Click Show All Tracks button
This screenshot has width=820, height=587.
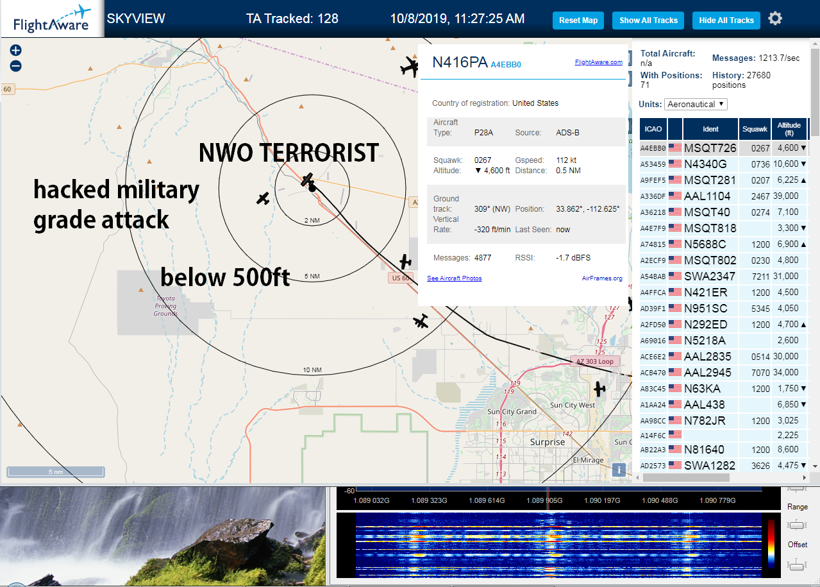tap(648, 21)
